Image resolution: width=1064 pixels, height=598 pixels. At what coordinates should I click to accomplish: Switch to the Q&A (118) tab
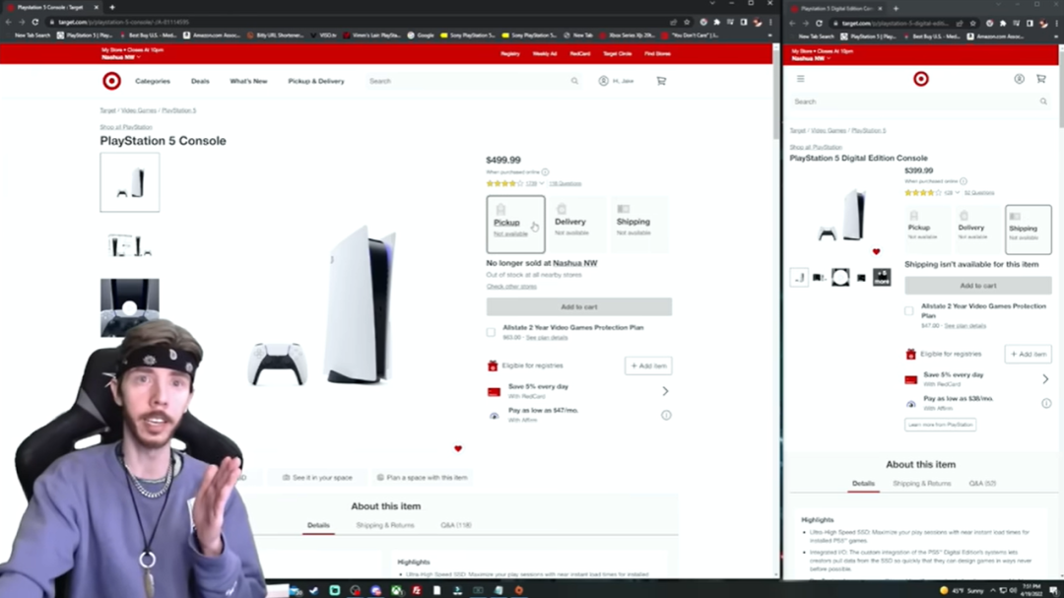456,525
